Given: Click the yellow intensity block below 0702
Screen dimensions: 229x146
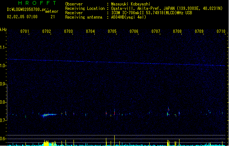Looking at the screenshot, I should (46, 143).
